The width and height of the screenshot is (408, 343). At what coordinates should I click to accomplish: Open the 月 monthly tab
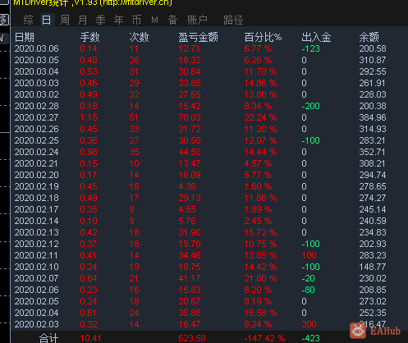coord(82,20)
